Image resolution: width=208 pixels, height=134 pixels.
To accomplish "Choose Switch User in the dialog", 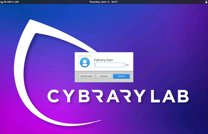I will [86, 76].
